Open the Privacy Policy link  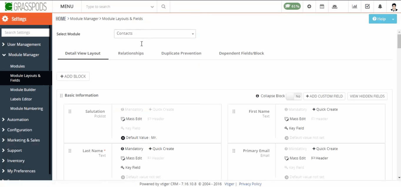coord(250,184)
